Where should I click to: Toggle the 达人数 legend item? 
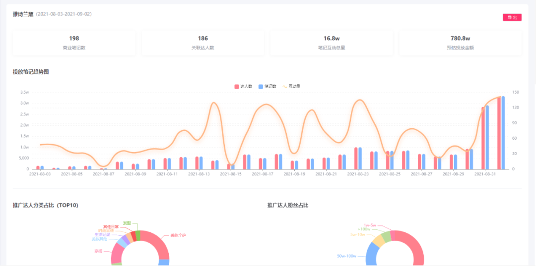243,87
